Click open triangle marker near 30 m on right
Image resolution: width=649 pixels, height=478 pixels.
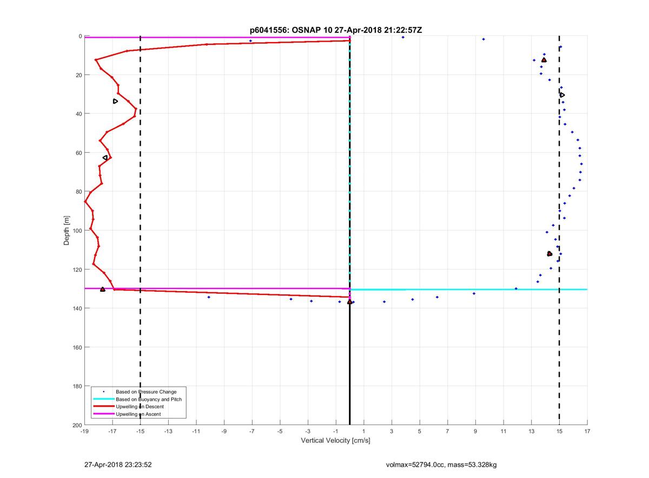(x=562, y=95)
